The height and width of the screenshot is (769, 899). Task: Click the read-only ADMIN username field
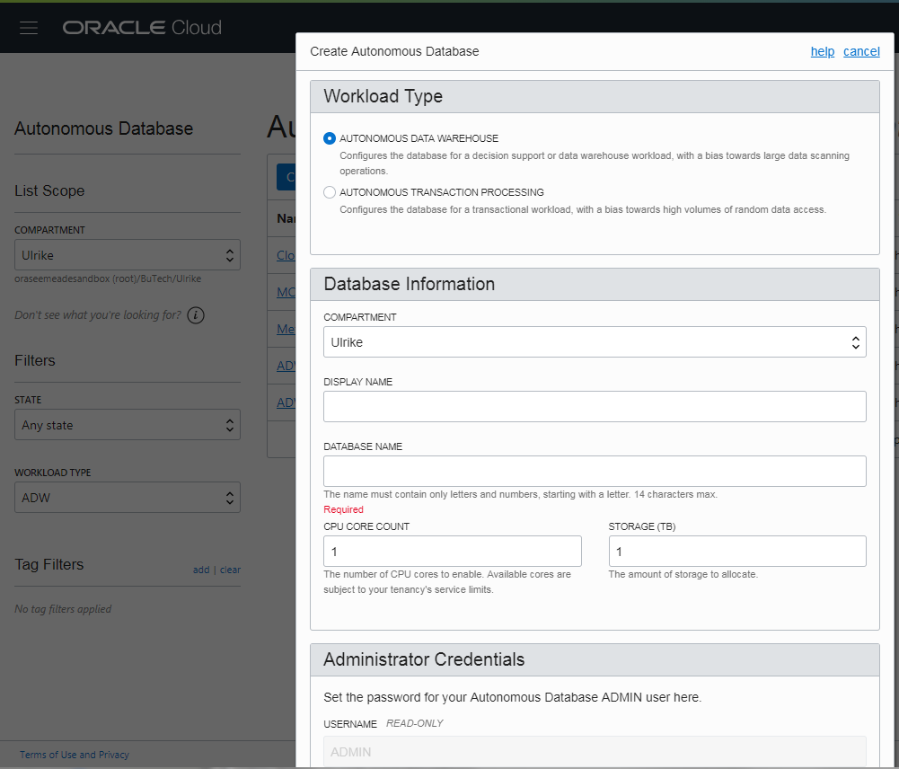pos(595,752)
